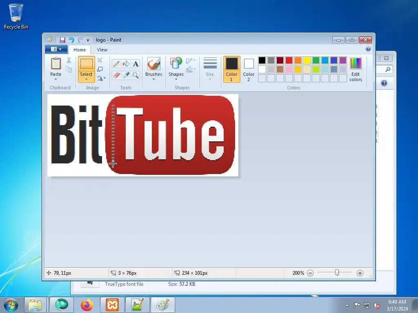Expand the Brushes dropdown arrow

(154, 79)
